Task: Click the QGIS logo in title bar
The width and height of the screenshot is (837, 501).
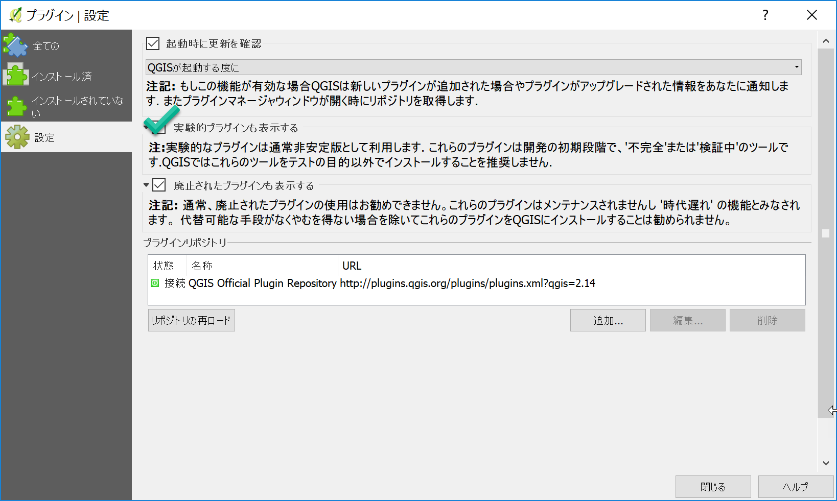Action: 15,15
